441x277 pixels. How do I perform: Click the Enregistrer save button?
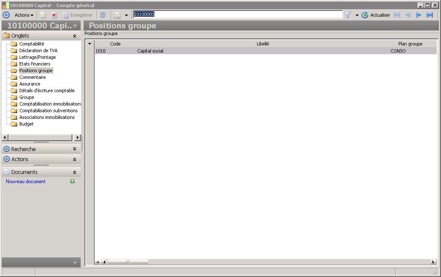[x=77, y=15]
